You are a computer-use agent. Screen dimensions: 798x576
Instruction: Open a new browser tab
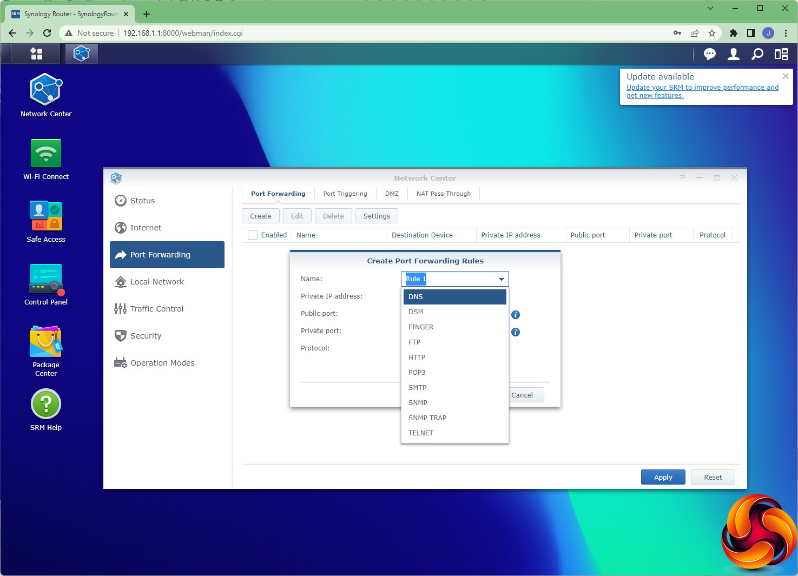point(147,14)
